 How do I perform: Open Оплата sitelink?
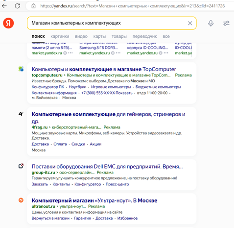(x=60, y=144)
